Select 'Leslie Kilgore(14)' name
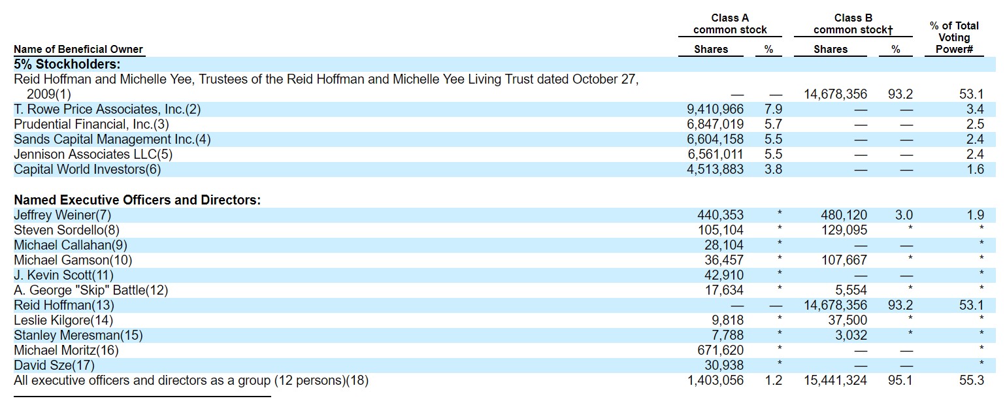 63,320
